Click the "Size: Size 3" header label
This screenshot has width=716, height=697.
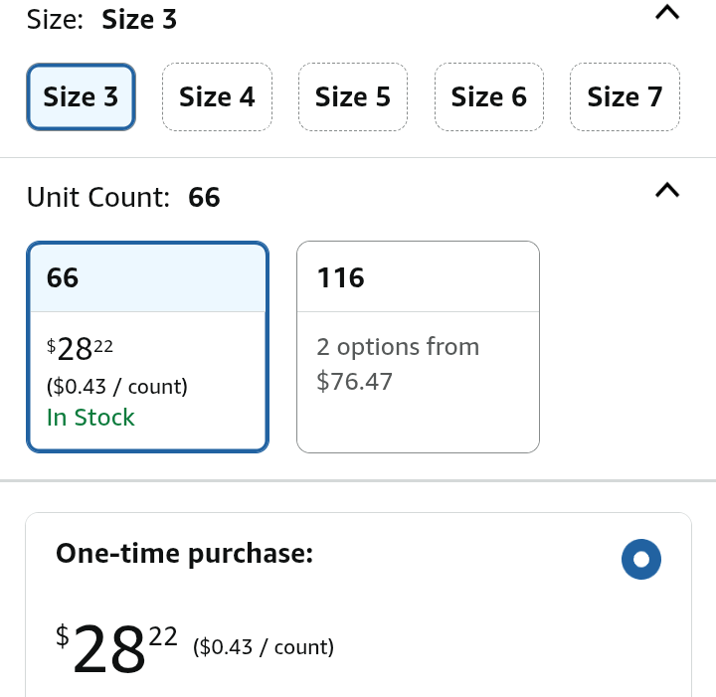(101, 19)
